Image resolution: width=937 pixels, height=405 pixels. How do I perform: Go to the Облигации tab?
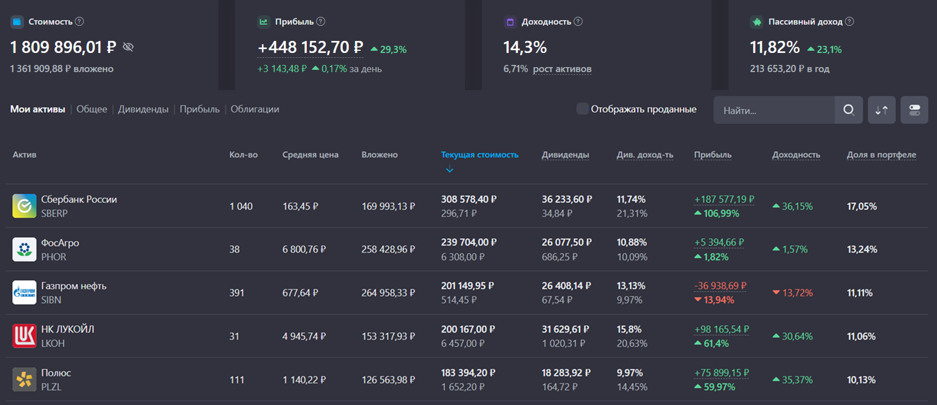[255, 109]
